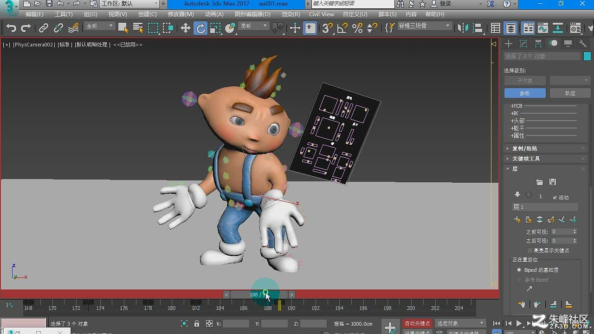Toggle Spinner Snap icon

click(x=372, y=28)
